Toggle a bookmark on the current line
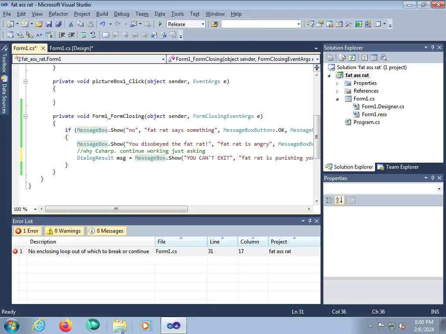Screen dimensions: 446x334 click(105, 35)
